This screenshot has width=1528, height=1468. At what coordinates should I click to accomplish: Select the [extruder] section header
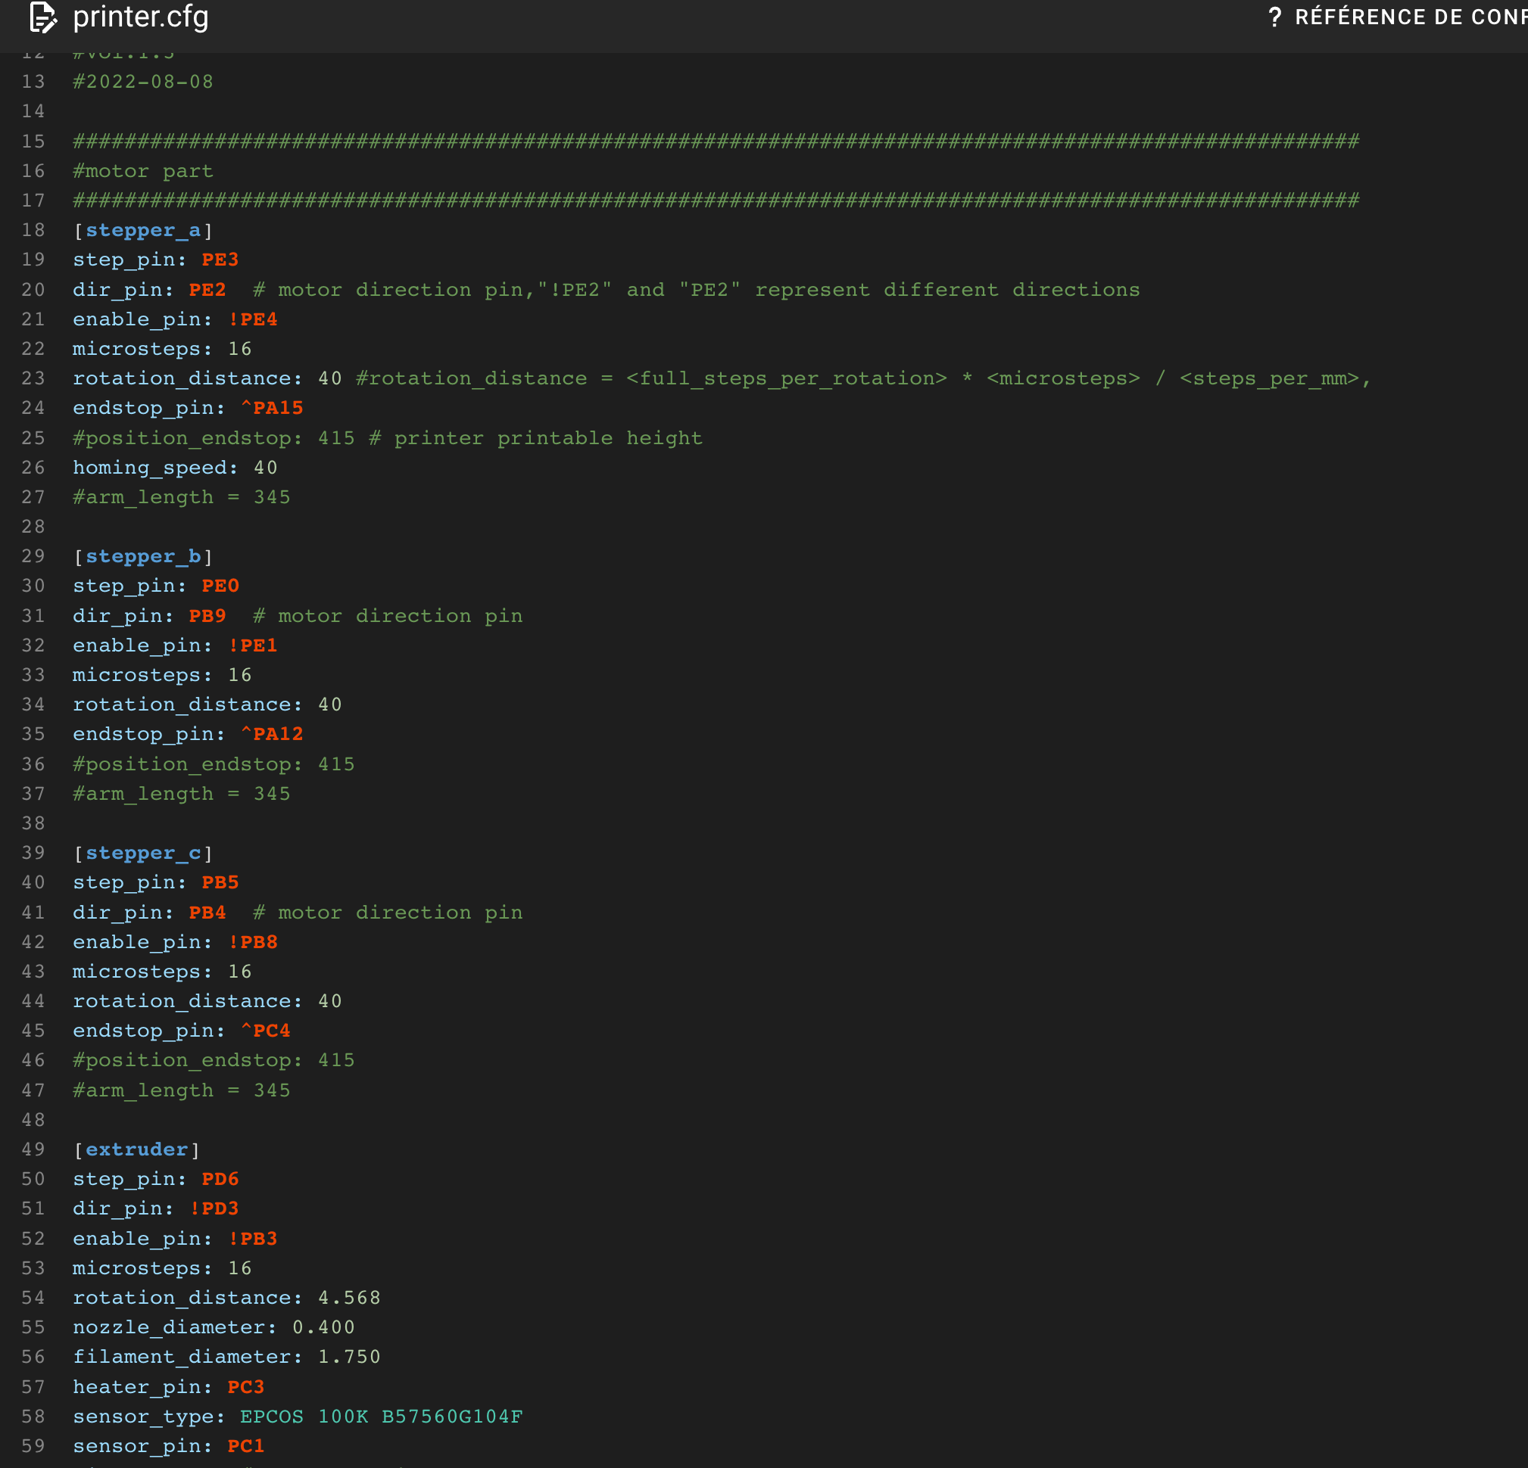tap(136, 1149)
